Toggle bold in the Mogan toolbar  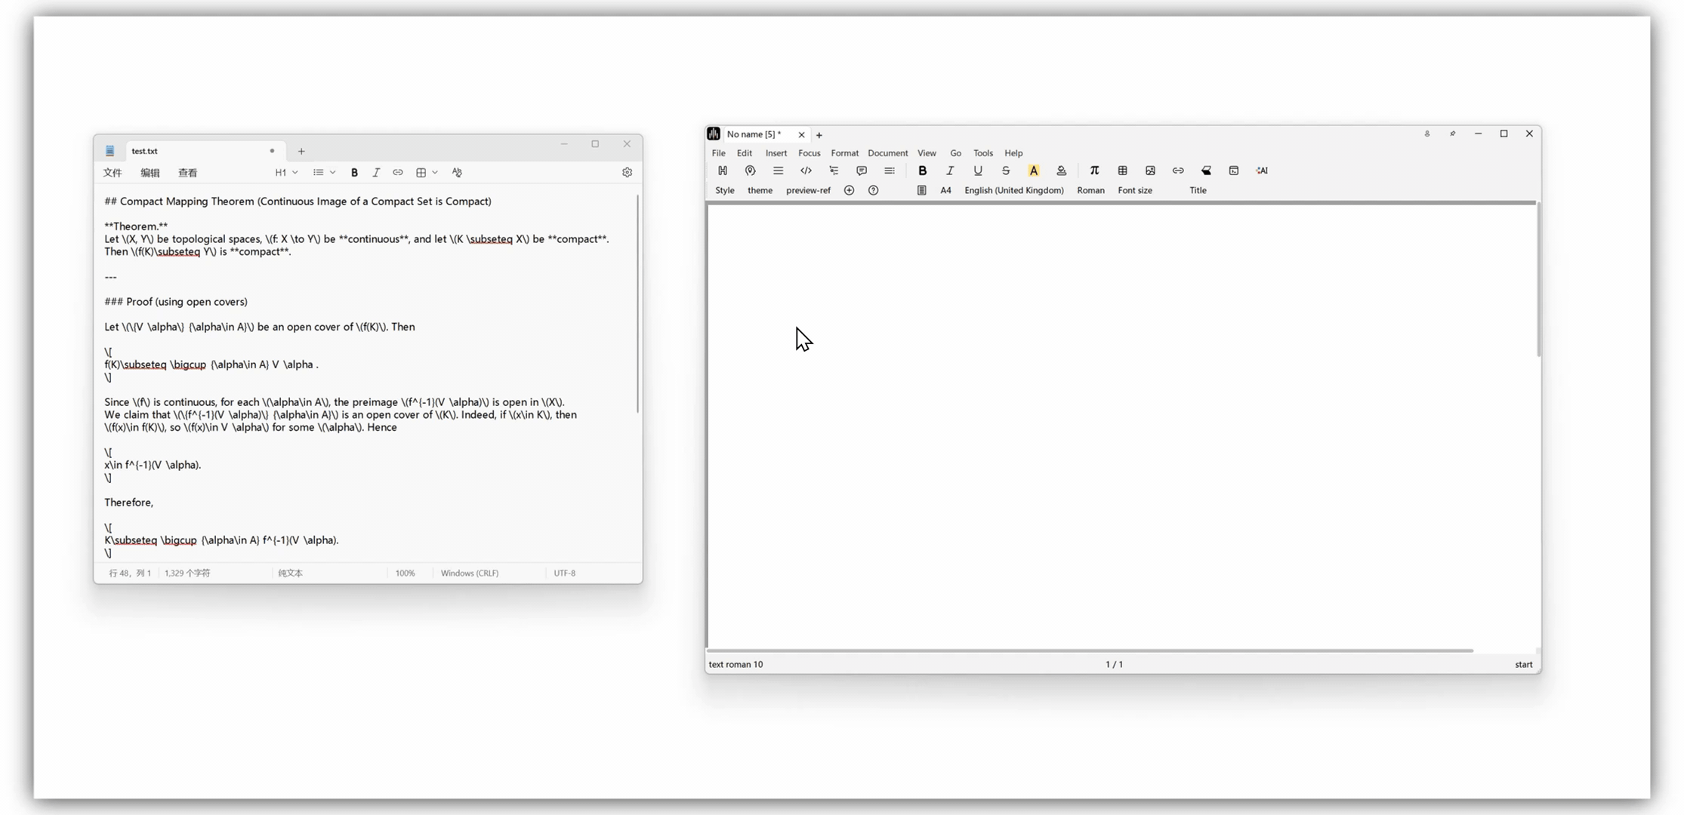(x=922, y=171)
